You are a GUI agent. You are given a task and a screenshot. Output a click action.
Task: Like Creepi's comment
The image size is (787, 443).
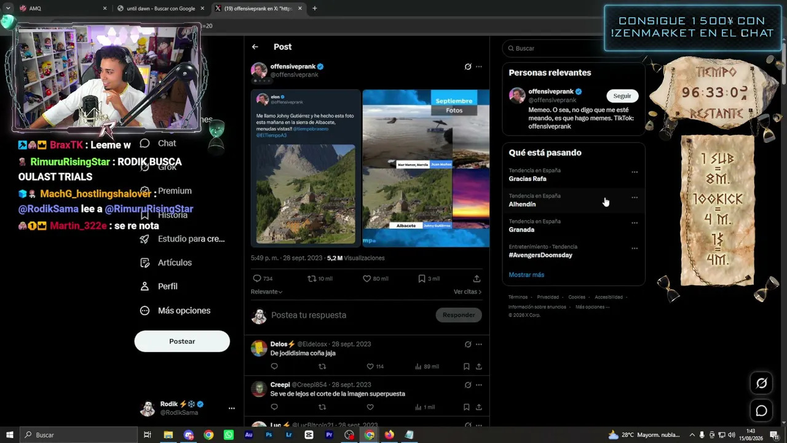370,407
